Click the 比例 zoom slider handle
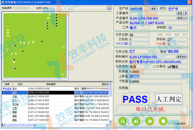Screen dimensions: 193x130 tap(65, 8)
